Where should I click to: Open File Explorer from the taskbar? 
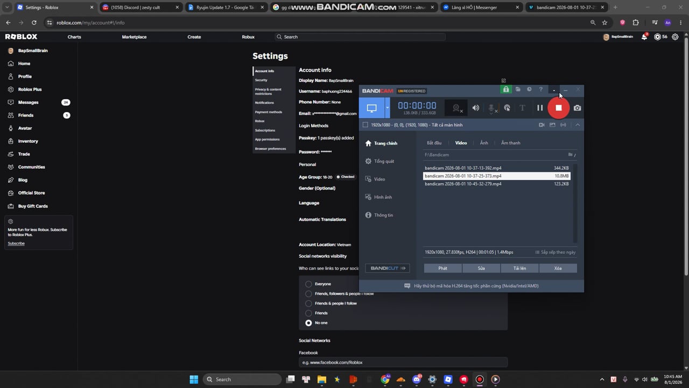pyautogui.click(x=322, y=379)
